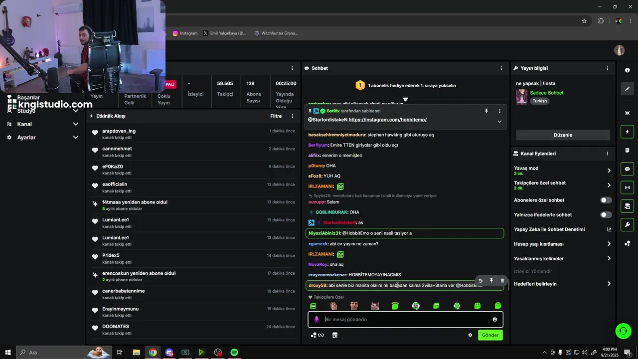
Task: Reply to droxy59's message with arrow icon
Action: [x=480, y=281]
